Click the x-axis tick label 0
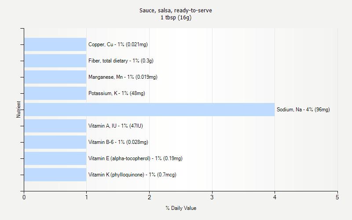Image resolution: width=352 pixels, height=220 pixels. [x=24, y=198]
